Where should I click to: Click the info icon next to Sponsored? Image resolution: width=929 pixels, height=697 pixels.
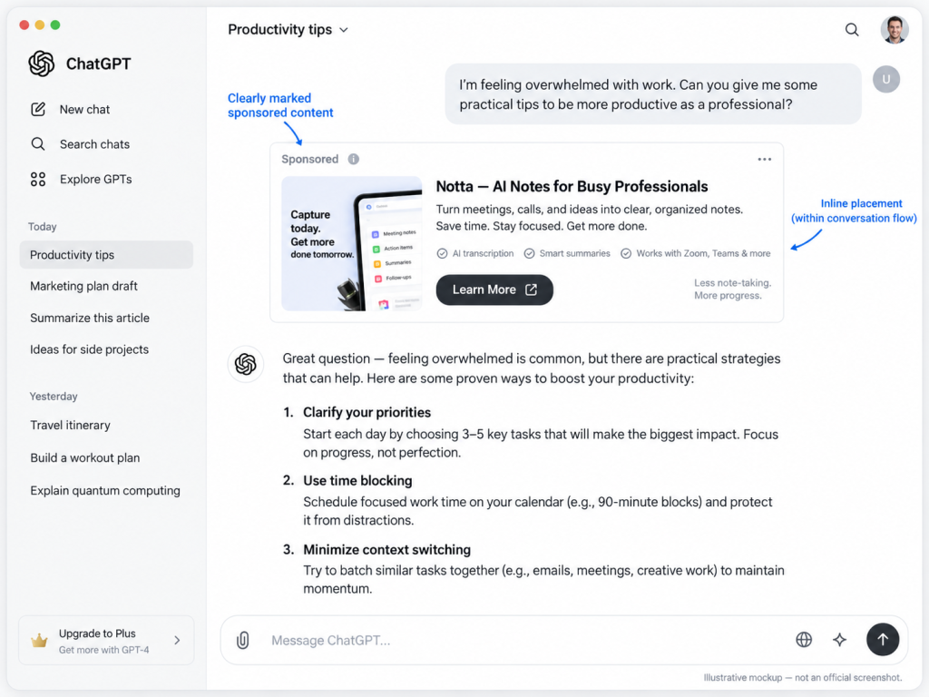354,159
